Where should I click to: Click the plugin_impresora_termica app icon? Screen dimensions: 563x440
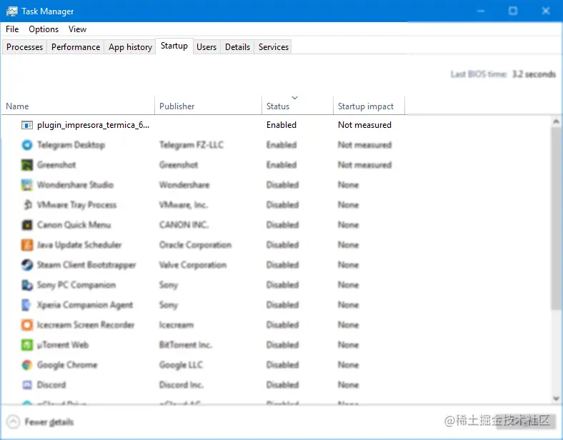click(27, 125)
